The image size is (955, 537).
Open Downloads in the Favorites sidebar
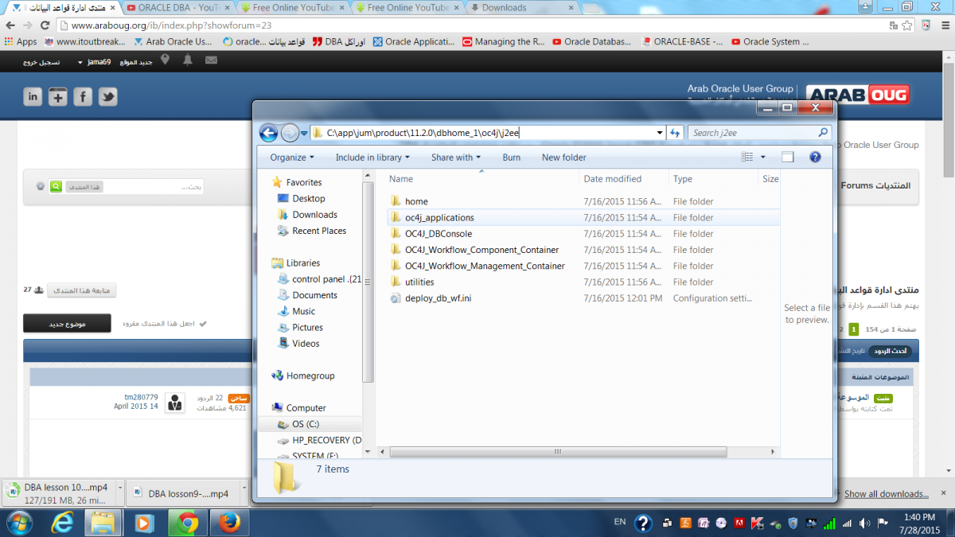[x=314, y=215]
